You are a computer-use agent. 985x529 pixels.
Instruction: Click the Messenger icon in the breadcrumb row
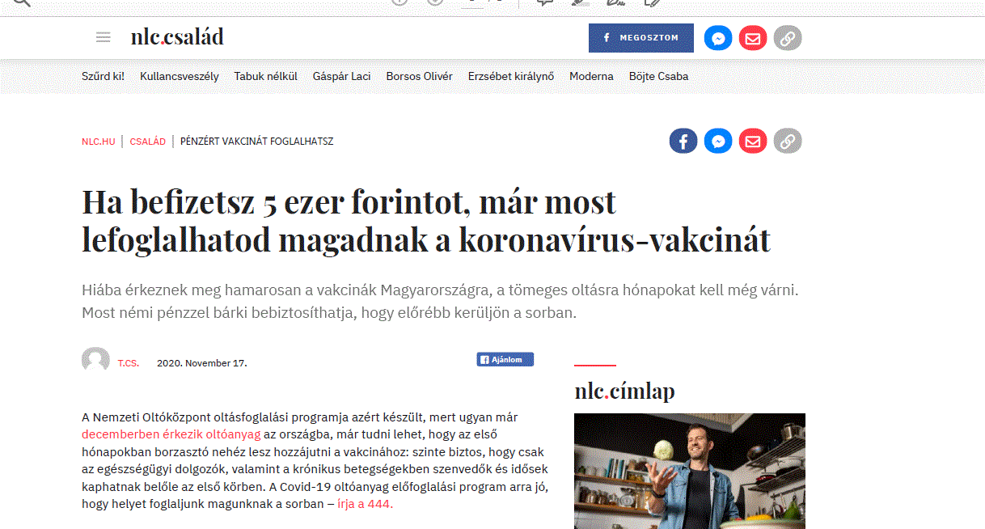tap(718, 142)
